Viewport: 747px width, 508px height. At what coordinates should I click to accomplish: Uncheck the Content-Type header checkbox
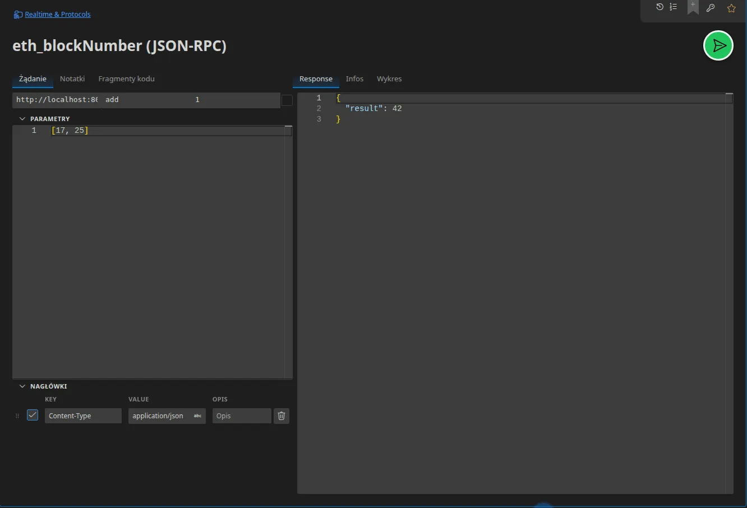coord(33,415)
